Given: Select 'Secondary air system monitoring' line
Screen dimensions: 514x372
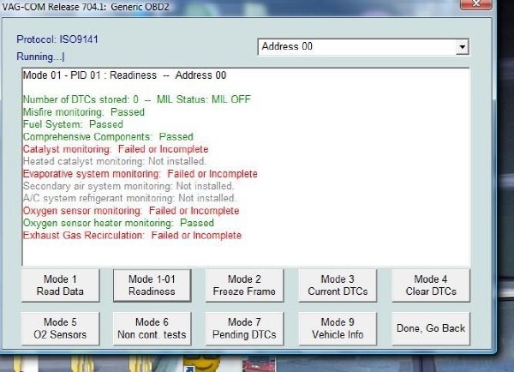Looking at the screenshot, I should (x=128, y=186).
